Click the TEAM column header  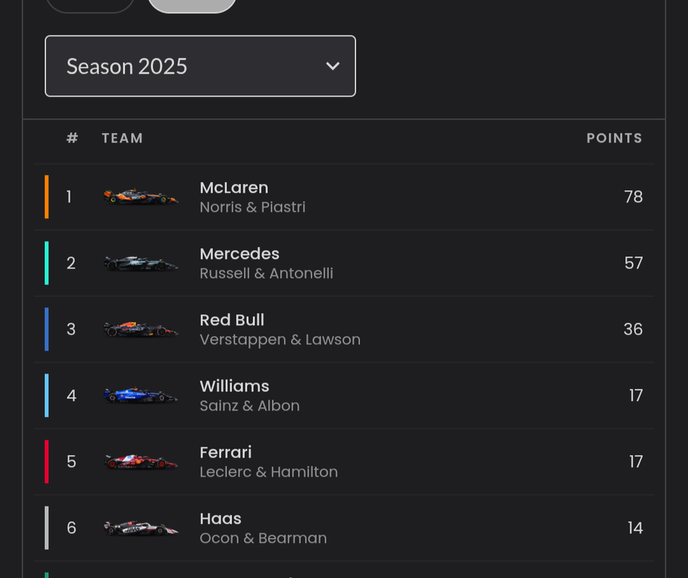122,138
